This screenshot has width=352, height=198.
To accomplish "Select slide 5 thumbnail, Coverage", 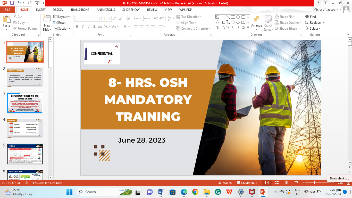I will [x=25, y=154].
